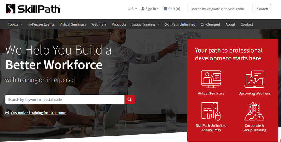This screenshot has height=142, width=281.
Task: Click the Virtual Seminars presenter icon
Action: [x=211, y=79]
